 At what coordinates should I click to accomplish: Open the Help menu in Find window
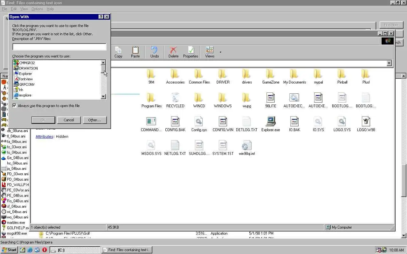[50, 9]
